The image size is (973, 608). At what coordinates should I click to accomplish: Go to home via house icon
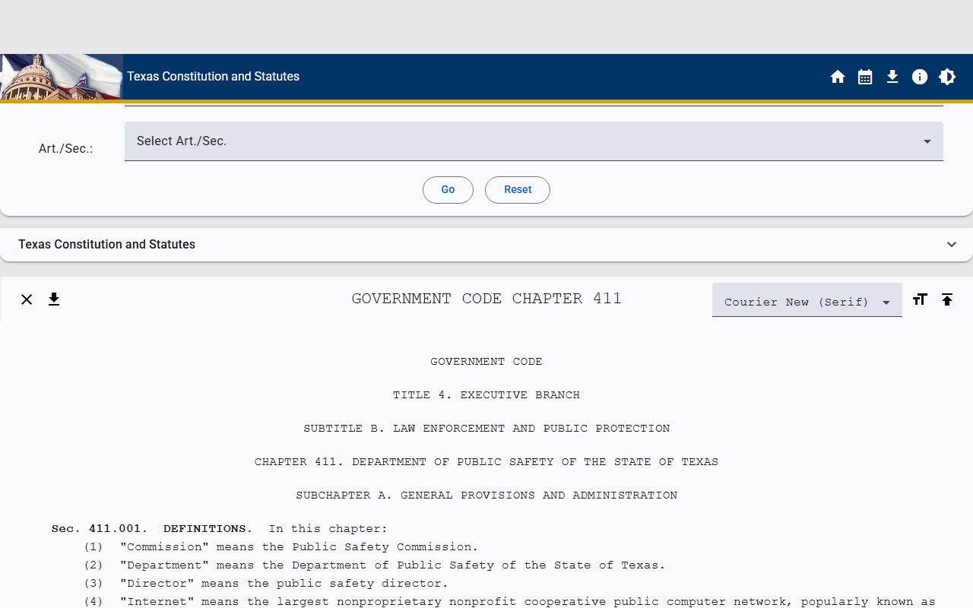click(x=838, y=77)
